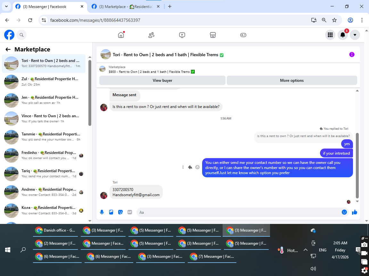The width and height of the screenshot is (369, 276).
Task: Open the Marketplace storefront icon in top navigation
Action: point(213,35)
